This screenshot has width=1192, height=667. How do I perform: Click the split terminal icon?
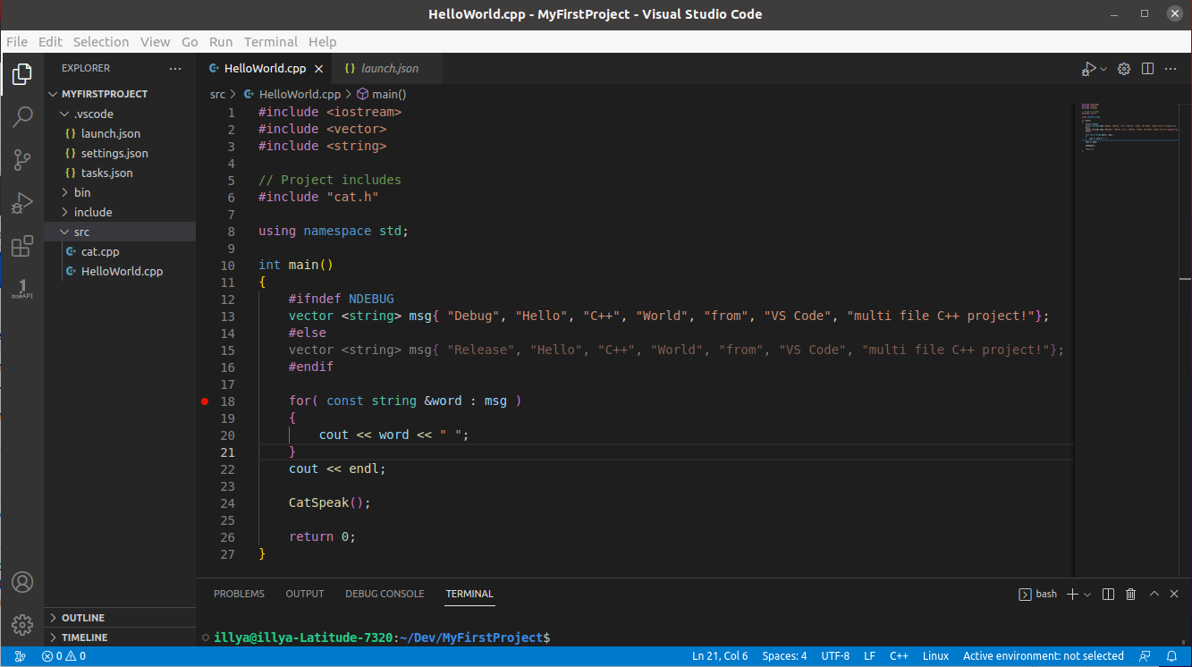coord(1108,594)
